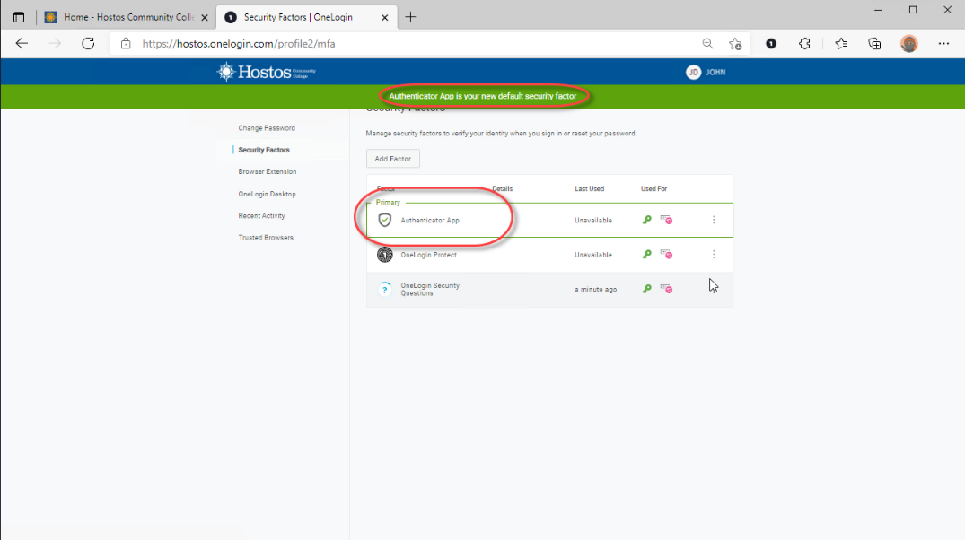Click the Authenticator App shield icon
Image resolution: width=965 pixels, height=540 pixels.
385,220
